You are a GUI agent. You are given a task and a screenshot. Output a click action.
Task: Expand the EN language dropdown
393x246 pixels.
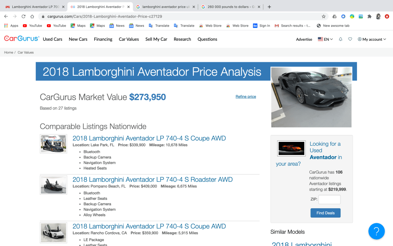pos(325,39)
